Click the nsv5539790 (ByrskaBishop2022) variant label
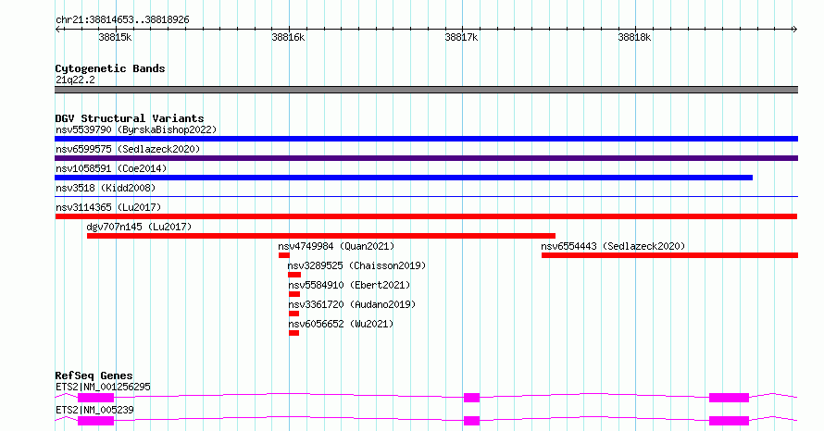Viewport: 824px width, 431px height. click(136, 129)
